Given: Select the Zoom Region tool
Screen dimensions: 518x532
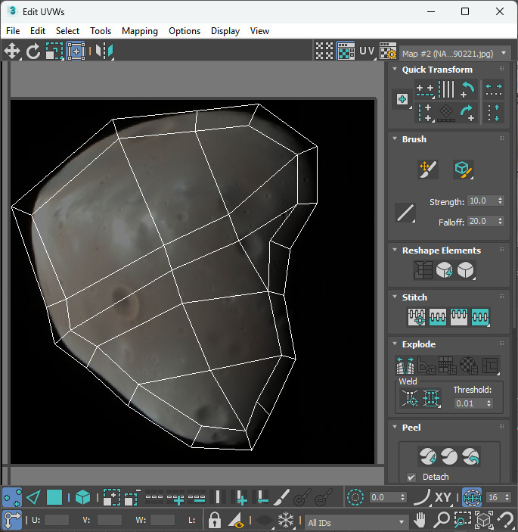Looking at the screenshot, I should coord(463,520).
